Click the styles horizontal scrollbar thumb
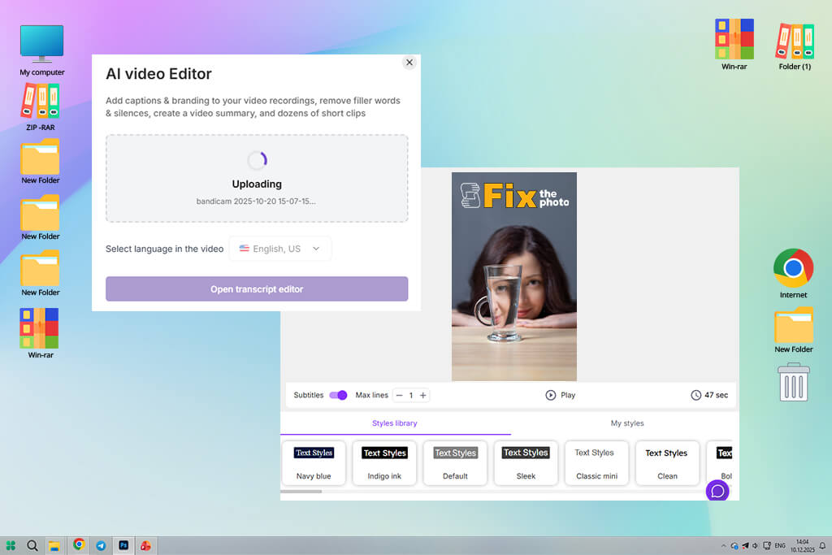The image size is (832, 555). (x=301, y=492)
